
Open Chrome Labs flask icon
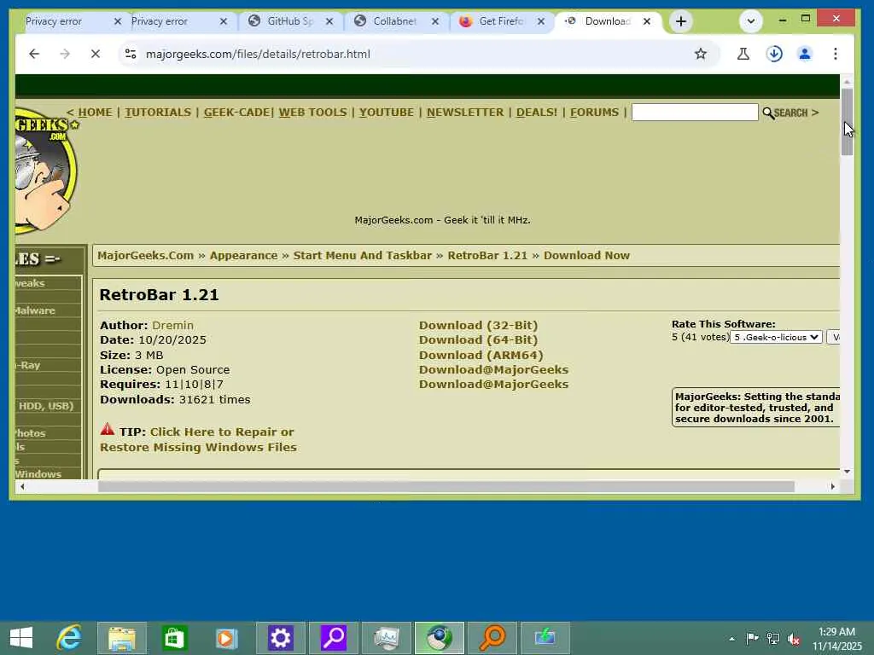743,54
